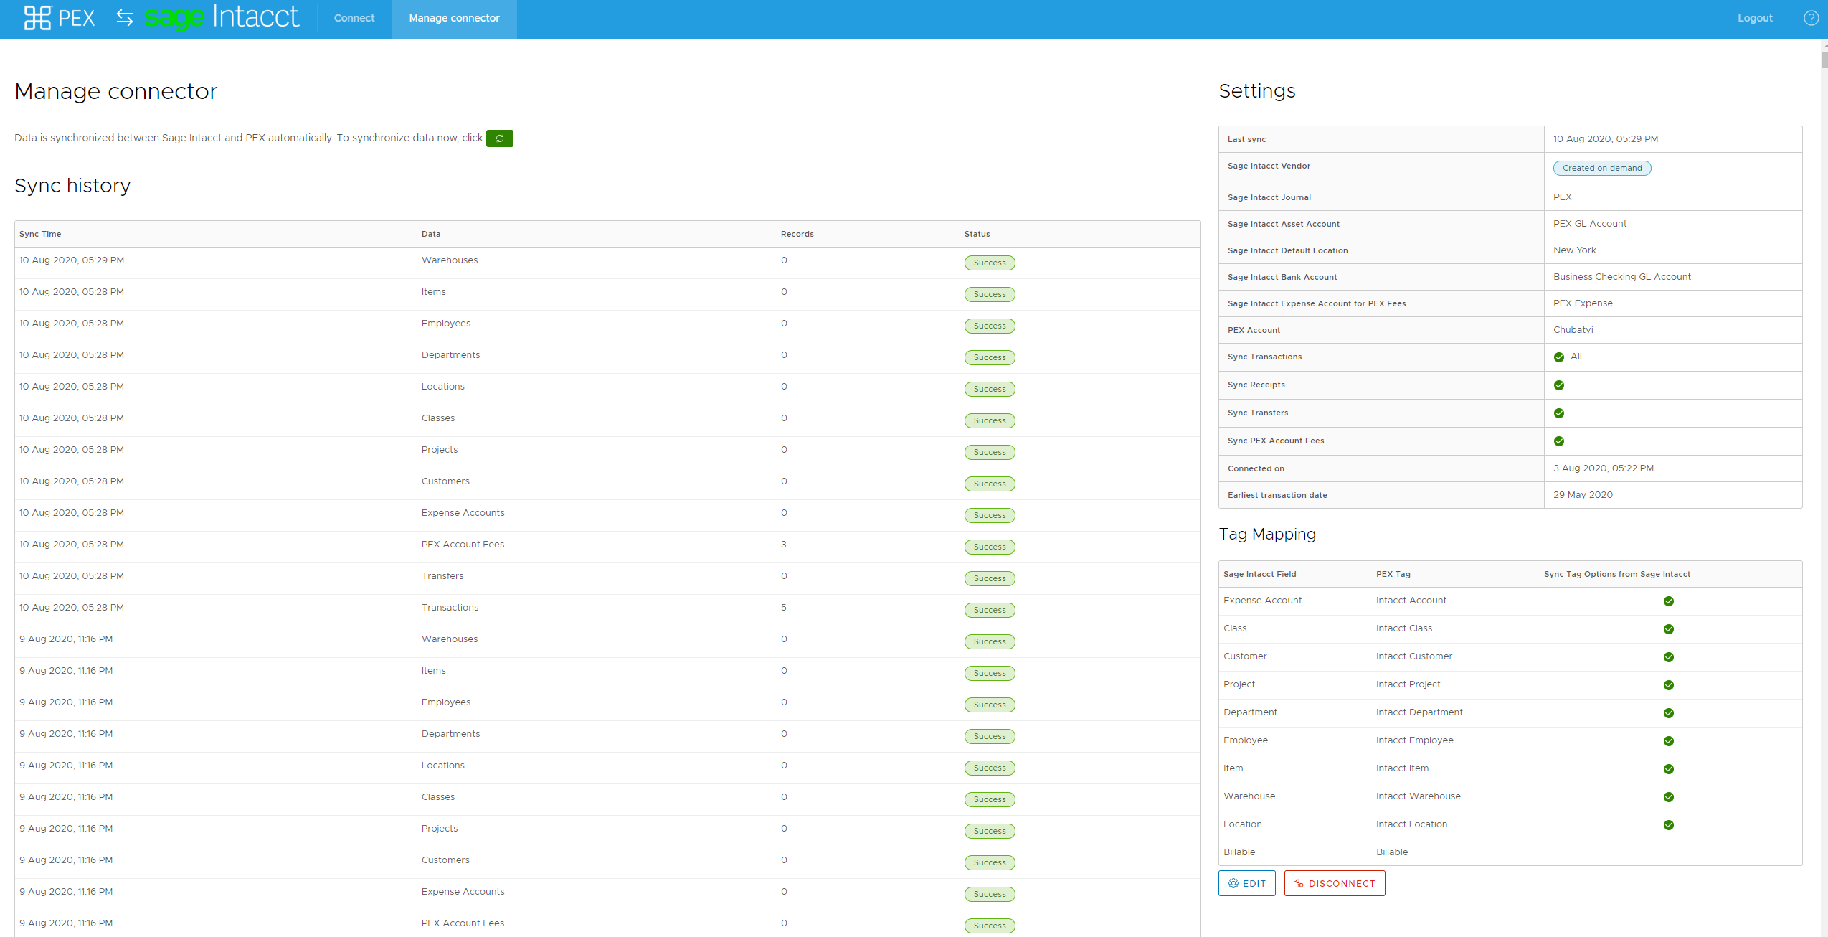Open the help question mark icon

click(1810, 18)
